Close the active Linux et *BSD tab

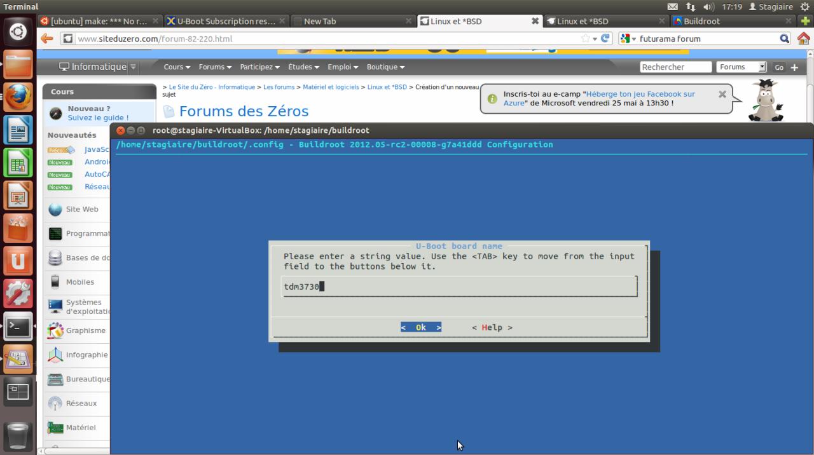point(535,21)
